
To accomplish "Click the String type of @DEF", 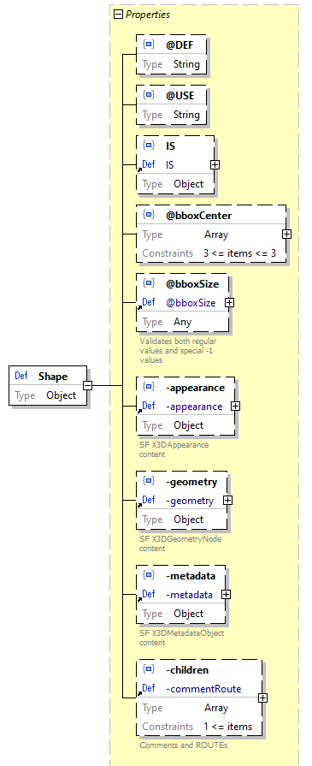I will click(x=186, y=64).
